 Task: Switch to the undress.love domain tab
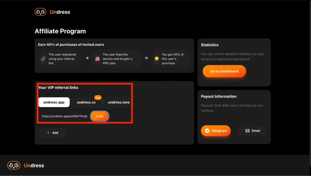pyautogui.click(x=119, y=102)
